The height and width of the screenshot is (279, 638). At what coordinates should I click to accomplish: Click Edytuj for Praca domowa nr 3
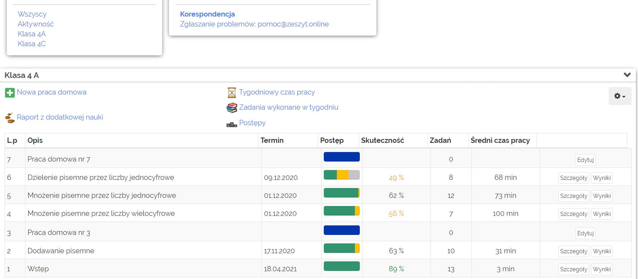coord(585,233)
